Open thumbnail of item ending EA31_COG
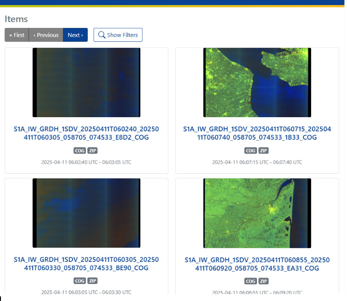This screenshot has width=347, height=301. (x=257, y=213)
